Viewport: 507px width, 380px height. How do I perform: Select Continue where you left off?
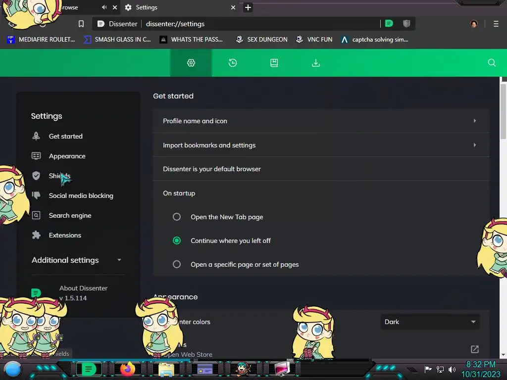[x=177, y=240]
